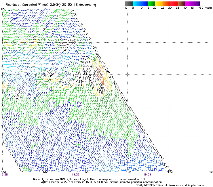Click the latitude label '2' on left axis
Screen dimensions: 213x187
[x=2, y=137]
